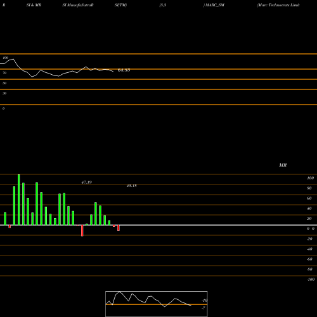Click the 'MR' panel label

(283, 165)
